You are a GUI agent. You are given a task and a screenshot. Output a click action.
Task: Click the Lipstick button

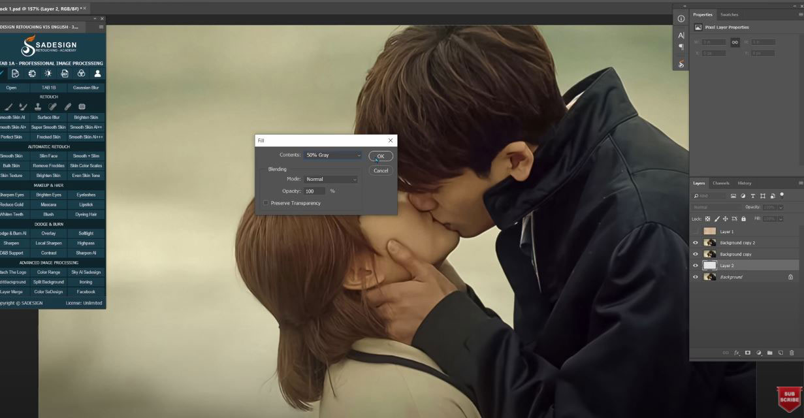pos(86,204)
